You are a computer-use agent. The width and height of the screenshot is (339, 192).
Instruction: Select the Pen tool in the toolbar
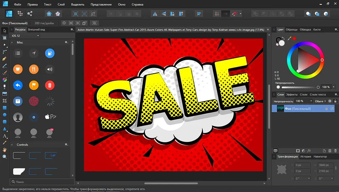coord(5,59)
